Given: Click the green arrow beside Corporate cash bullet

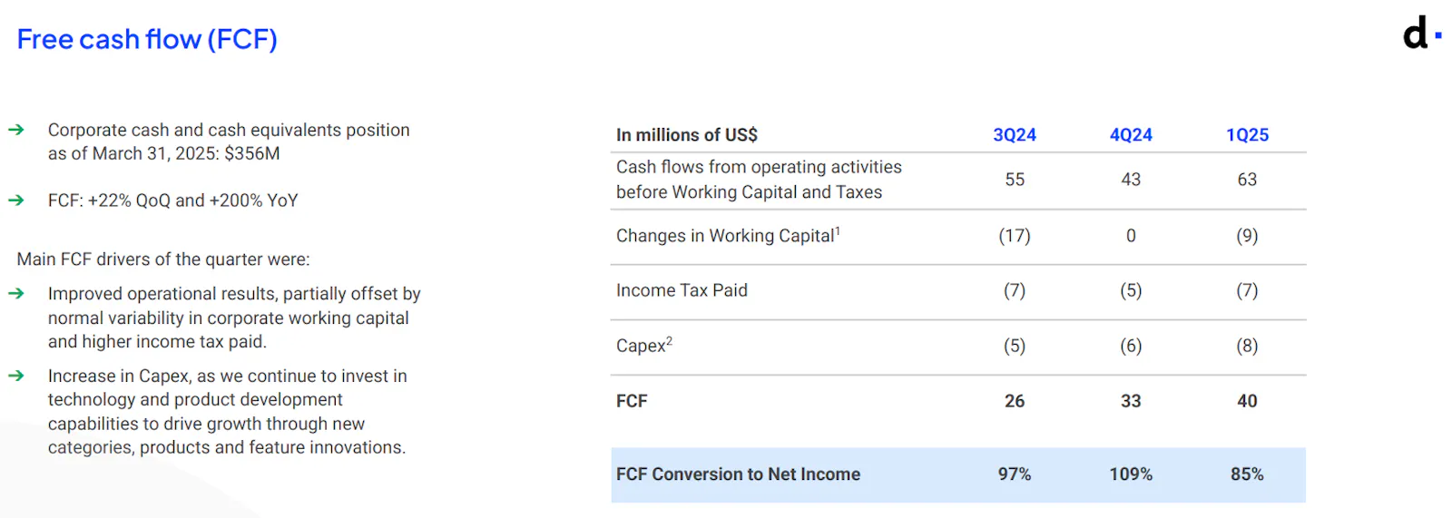Looking at the screenshot, I should pos(15,130).
